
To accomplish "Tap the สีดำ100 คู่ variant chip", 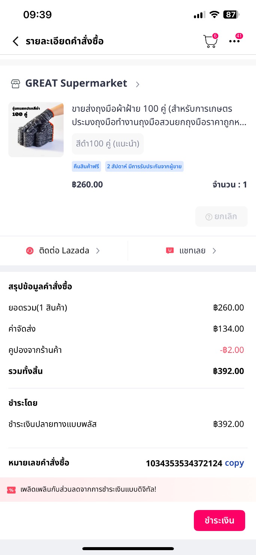I will [108, 144].
